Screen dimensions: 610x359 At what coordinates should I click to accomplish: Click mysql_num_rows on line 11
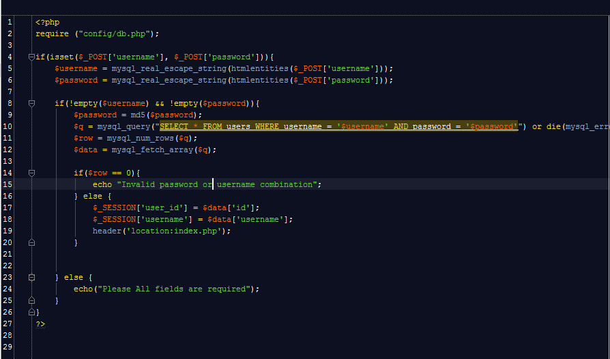(141, 138)
